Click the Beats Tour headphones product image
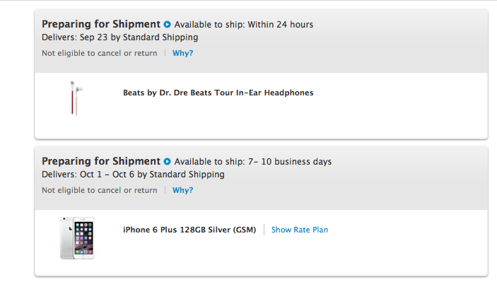This screenshot has height=289, width=497. [x=73, y=98]
